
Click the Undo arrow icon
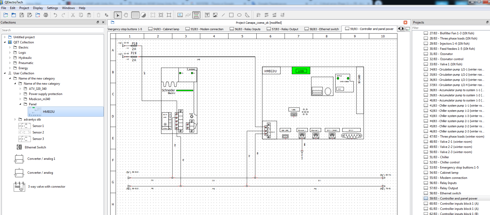55,15
